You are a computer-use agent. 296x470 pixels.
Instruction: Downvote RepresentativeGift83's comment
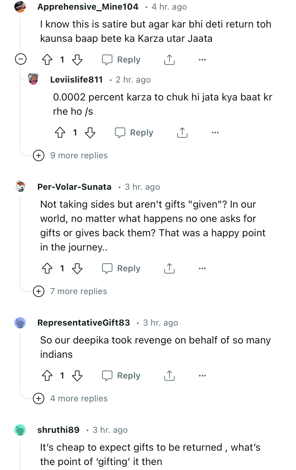coord(77,376)
